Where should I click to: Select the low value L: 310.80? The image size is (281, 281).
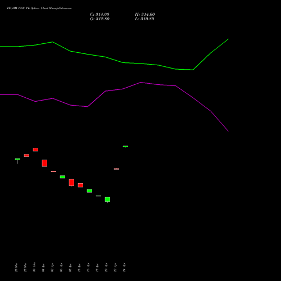coord(144,19)
